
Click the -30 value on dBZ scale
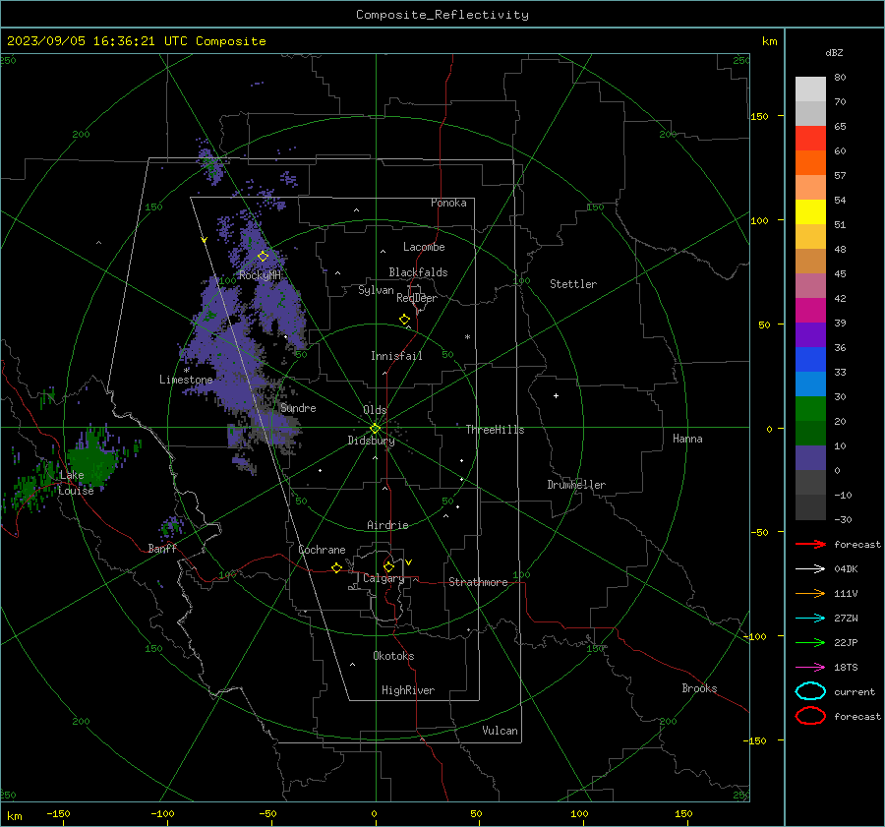pyautogui.click(x=843, y=519)
